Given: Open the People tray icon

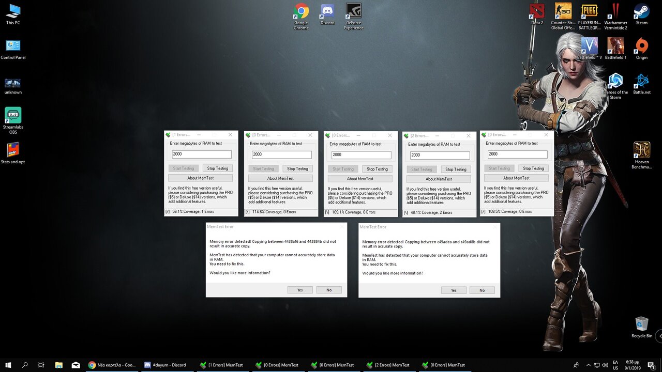Looking at the screenshot, I should [576, 365].
